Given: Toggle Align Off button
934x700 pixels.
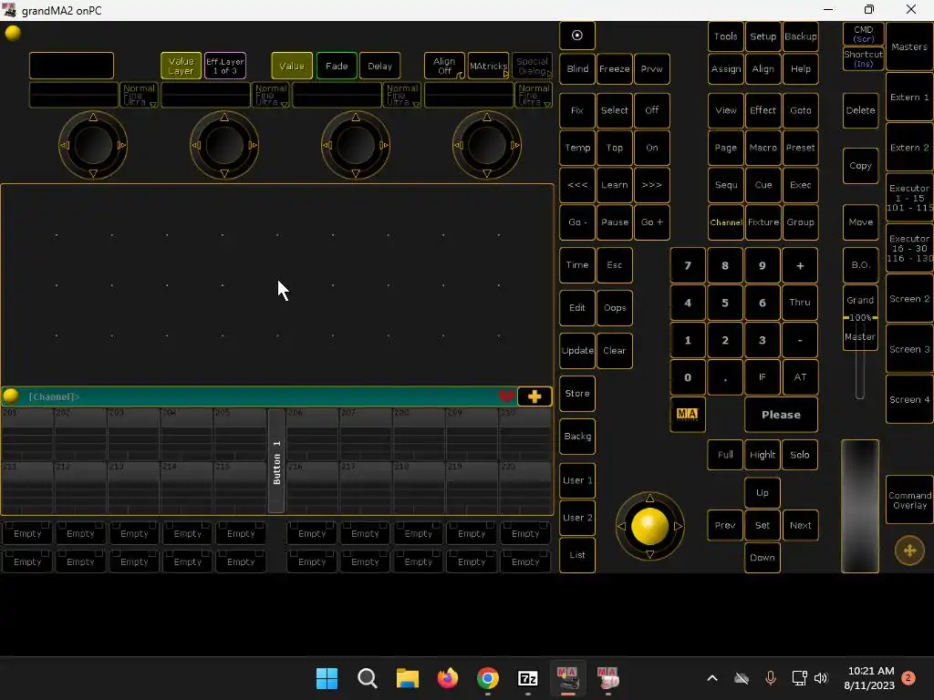Looking at the screenshot, I should [x=444, y=66].
